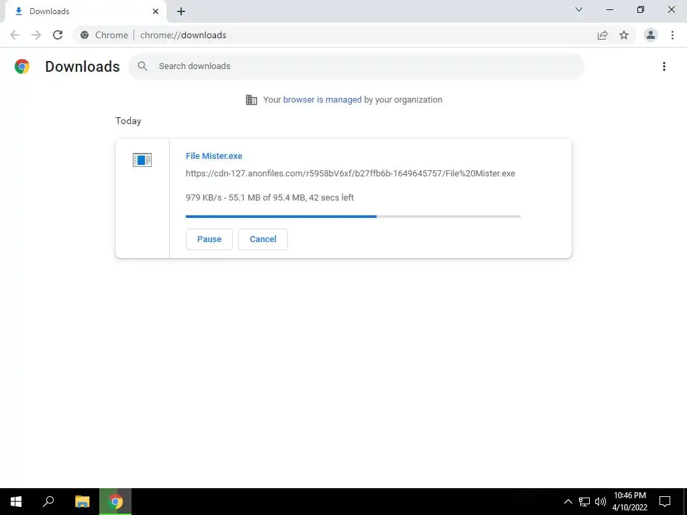687x515 pixels.
Task: Click the download speed and size status text
Action: point(270,198)
